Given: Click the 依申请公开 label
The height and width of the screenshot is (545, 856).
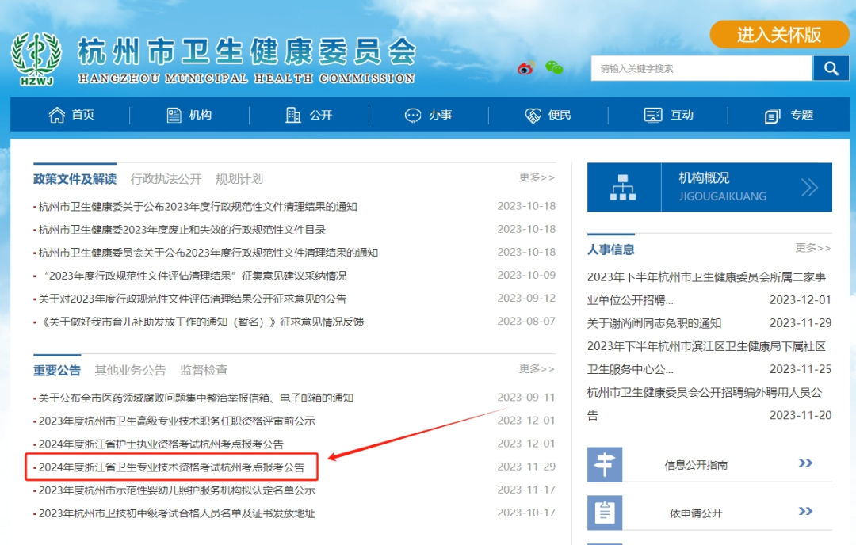Looking at the screenshot, I should coord(696,513).
